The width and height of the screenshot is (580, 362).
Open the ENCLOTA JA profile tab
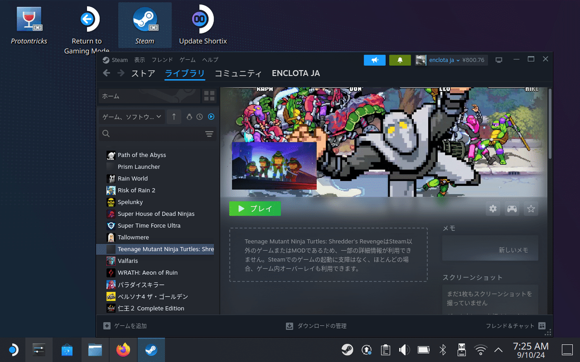coord(296,73)
